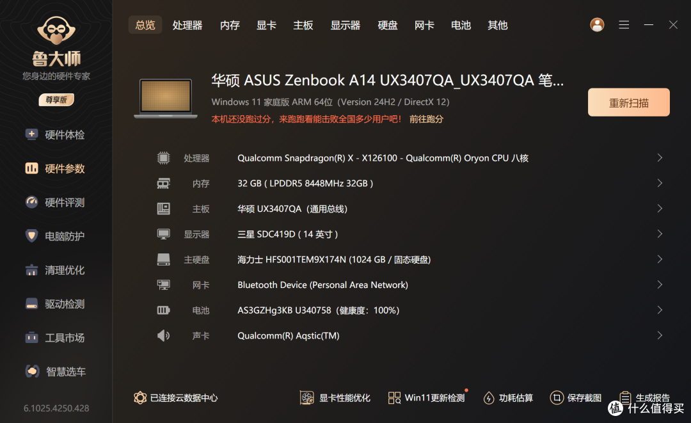691x423 pixels.
Task: Click 三星 SDC419D display text
Action: pyautogui.click(x=288, y=234)
